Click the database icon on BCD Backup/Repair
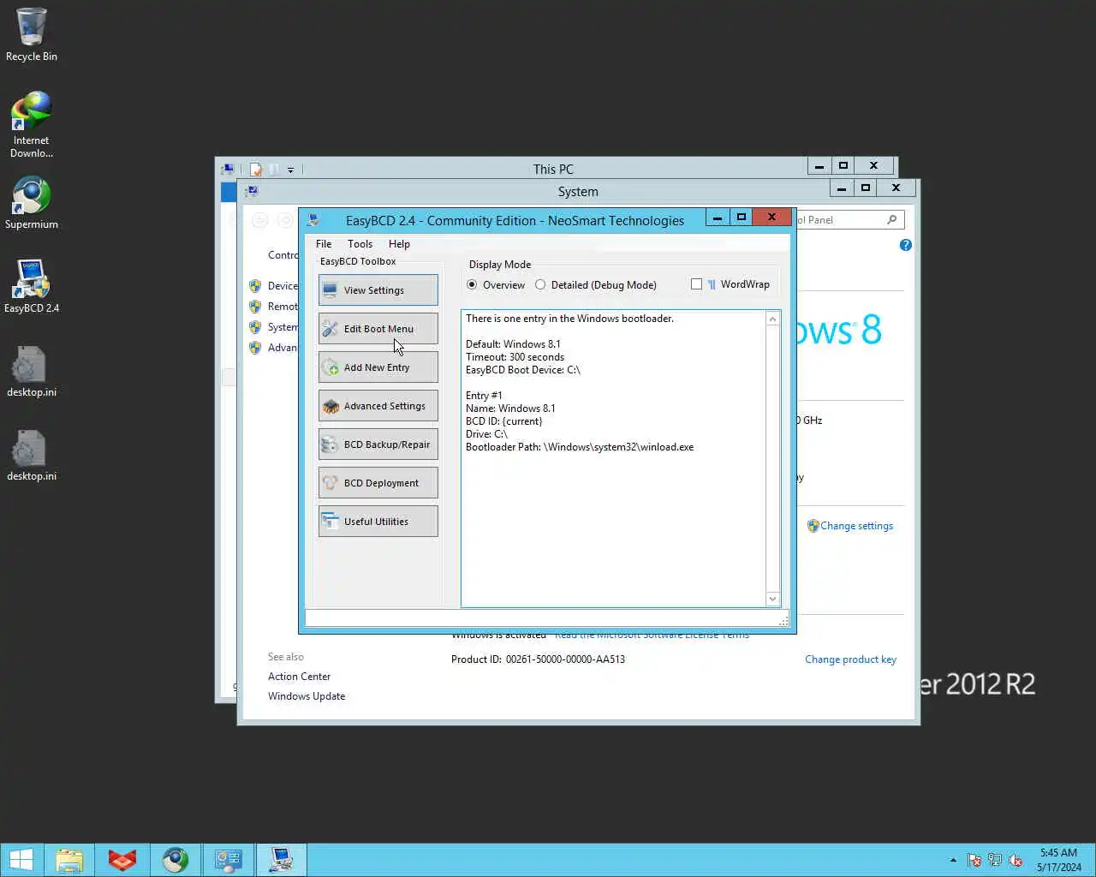 tap(330, 444)
